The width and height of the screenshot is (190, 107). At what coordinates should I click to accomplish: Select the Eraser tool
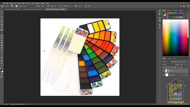pos(2,40)
